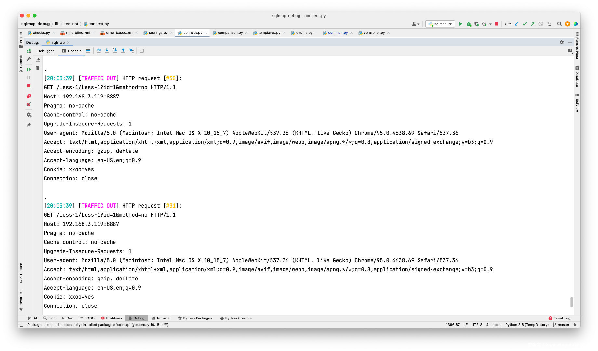Viewport: 598px width, 351px height.
Task: Pause the program in debug panel
Action: click(x=29, y=77)
